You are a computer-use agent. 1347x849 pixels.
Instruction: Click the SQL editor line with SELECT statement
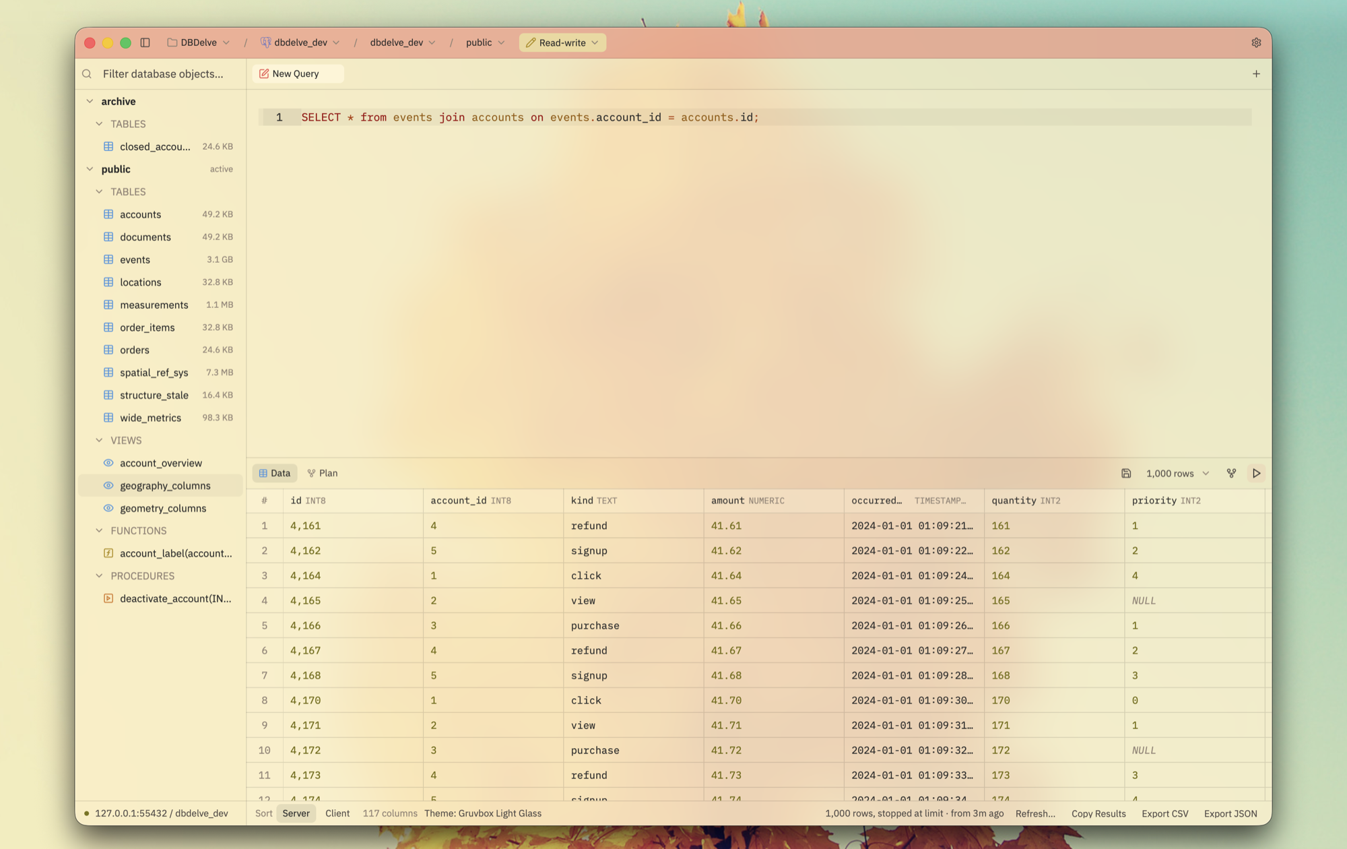click(754, 117)
